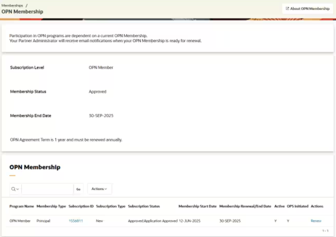Click the 'OPN Agreement Term is 1 year' note

tap(66, 140)
